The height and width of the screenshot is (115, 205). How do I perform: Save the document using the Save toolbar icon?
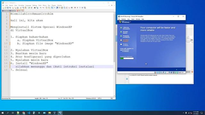pos(8,8)
